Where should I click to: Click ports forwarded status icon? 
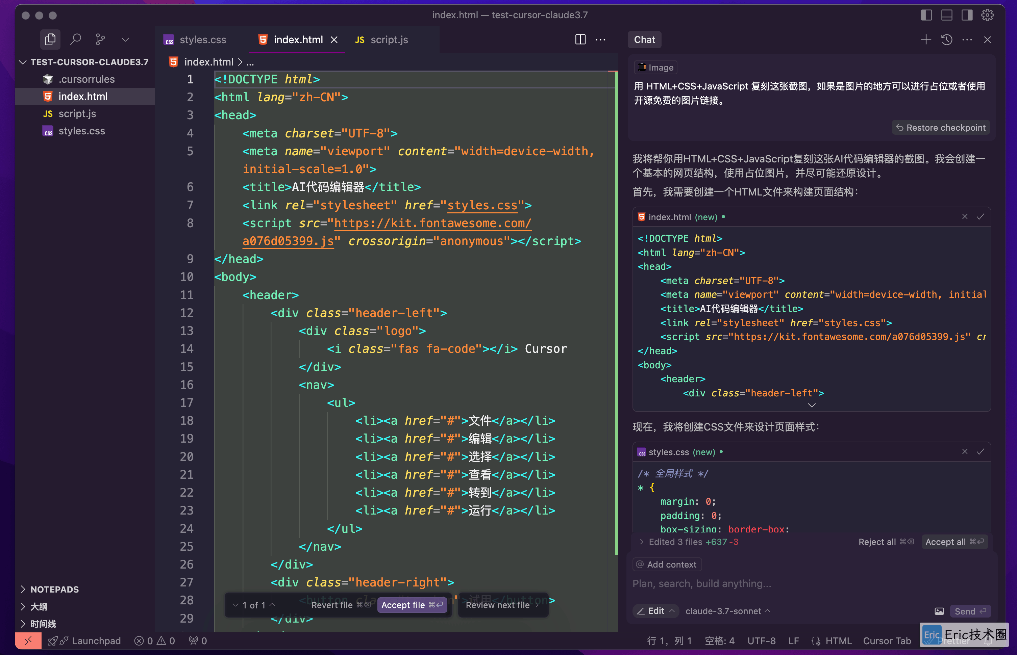pos(198,641)
